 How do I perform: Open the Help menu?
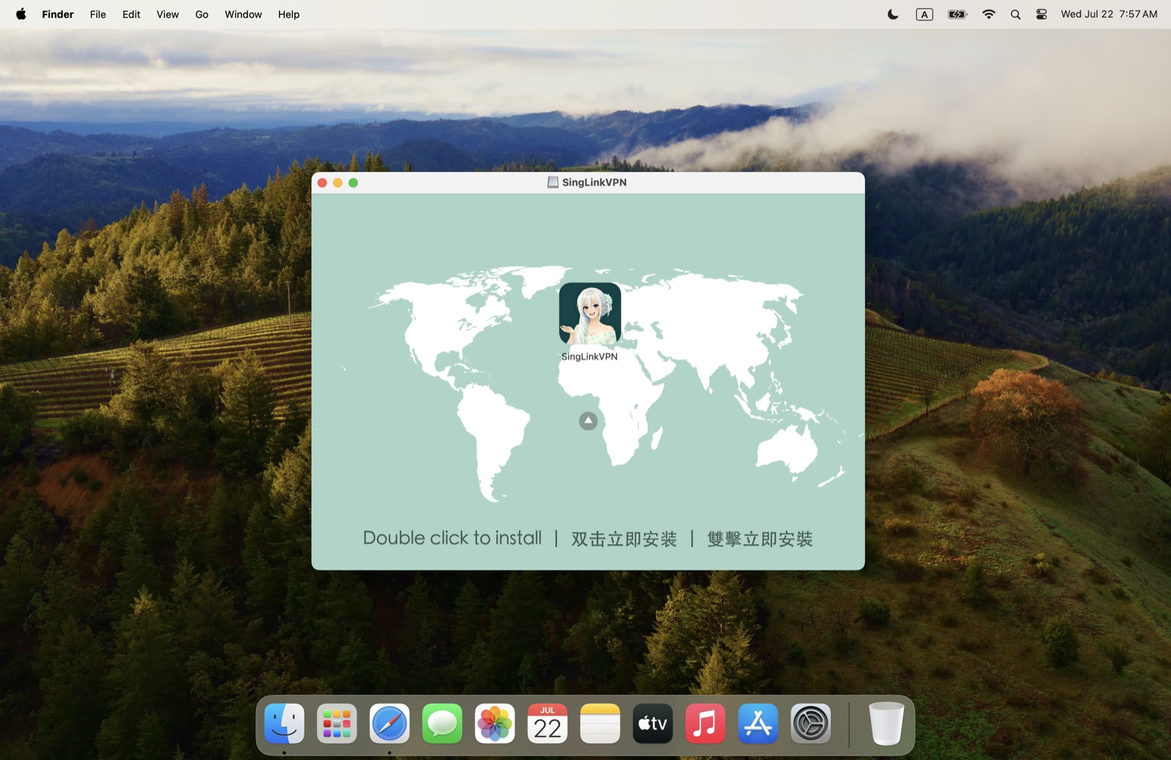(x=288, y=14)
